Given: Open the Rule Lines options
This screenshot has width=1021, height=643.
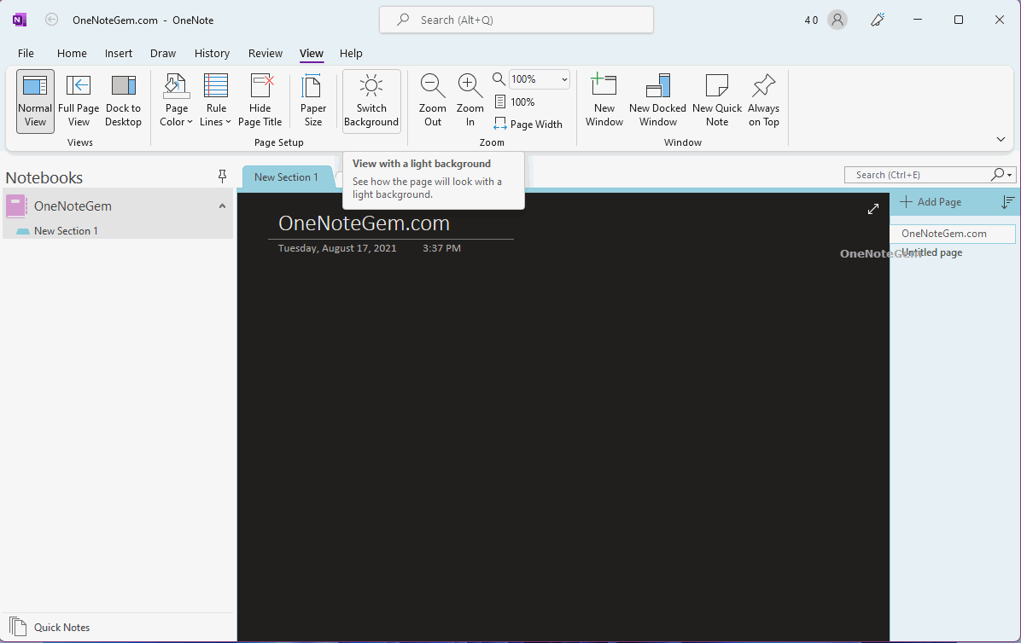Looking at the screenshot, I should (x=215, y=101).
